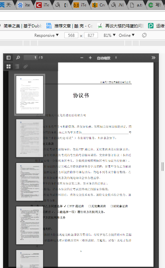This screenshot has width=165, height=268.
Task: Zoom out with the minus button
Action: 82,58
